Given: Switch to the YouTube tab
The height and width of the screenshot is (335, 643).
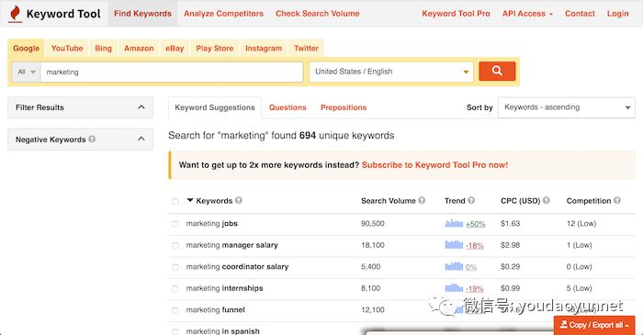Looking at the screenshot, I should 67,49.
